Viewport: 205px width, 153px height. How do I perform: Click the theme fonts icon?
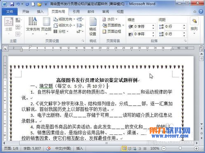[18, 27]
